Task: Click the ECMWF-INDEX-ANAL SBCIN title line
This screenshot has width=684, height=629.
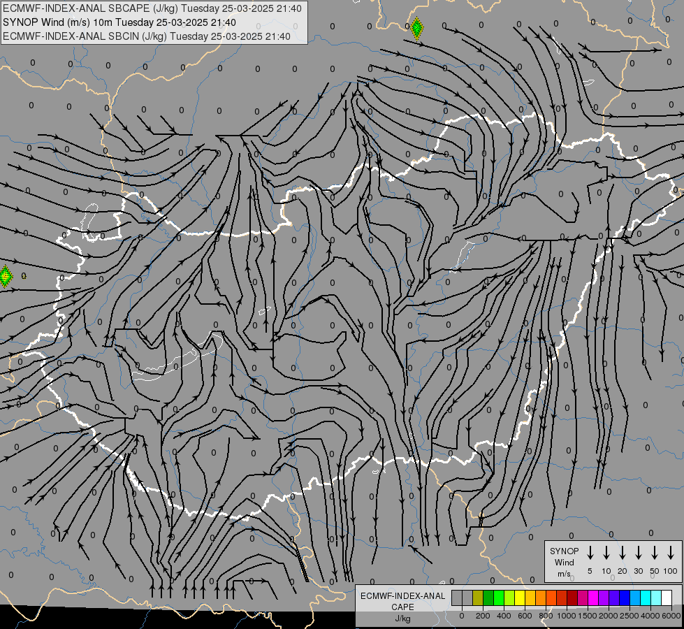Action: [x=147, y=36]
